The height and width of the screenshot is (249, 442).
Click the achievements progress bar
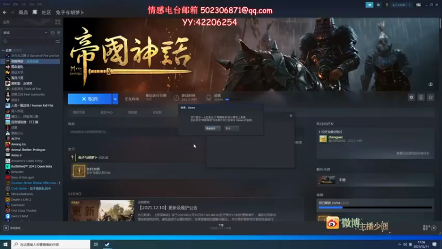pyautogui.click(x=375, y=207)
